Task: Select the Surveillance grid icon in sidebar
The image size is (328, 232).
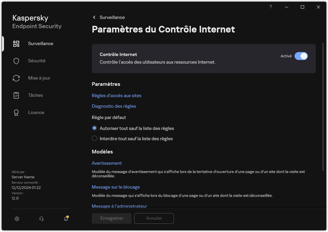Action: [x=16, y=43]
